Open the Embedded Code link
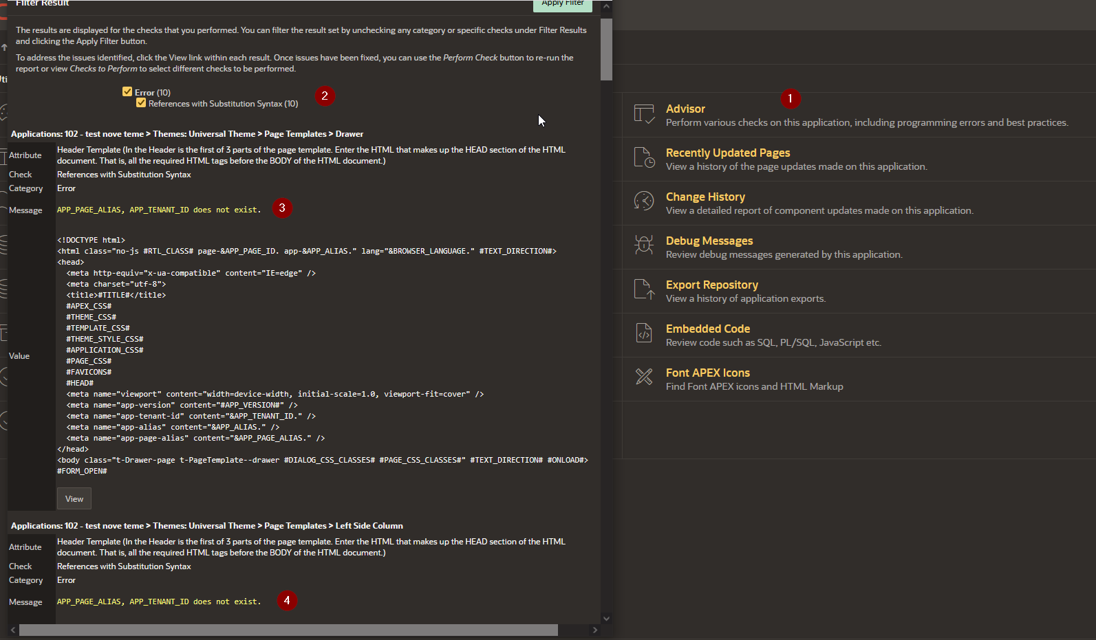This screenshot has height=640, width=1096. tap(707, 329)
